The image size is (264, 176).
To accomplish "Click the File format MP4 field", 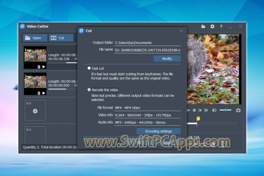I will pyautogui.click(x=147, y=108).
